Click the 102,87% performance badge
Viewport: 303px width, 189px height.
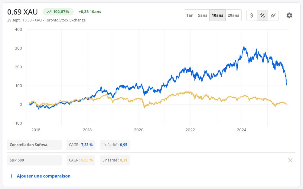click(58, 12)
